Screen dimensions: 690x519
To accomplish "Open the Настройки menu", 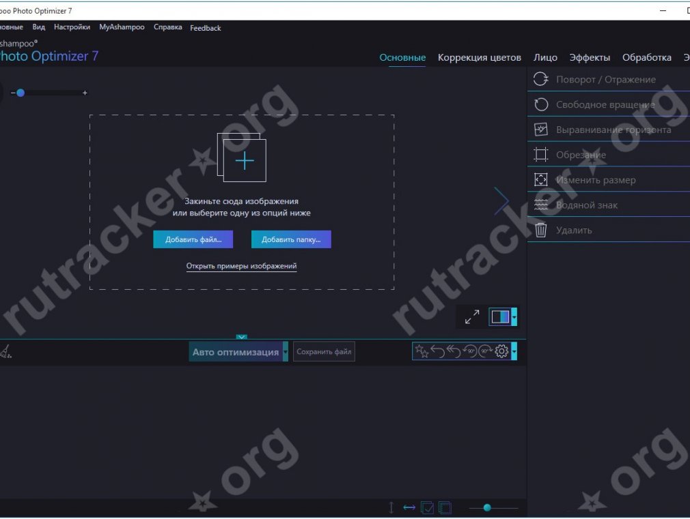I will coord(72,27).
